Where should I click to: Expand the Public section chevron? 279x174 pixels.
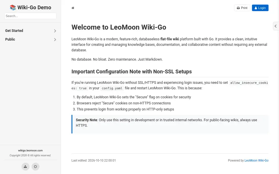(x=55, y=39)
